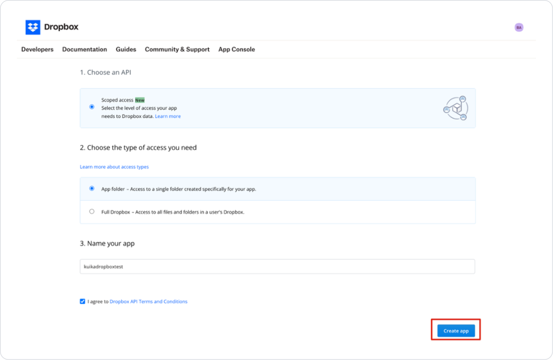Focus the app name input field
Screen dimensions: 553x360
tap(277, 267)
